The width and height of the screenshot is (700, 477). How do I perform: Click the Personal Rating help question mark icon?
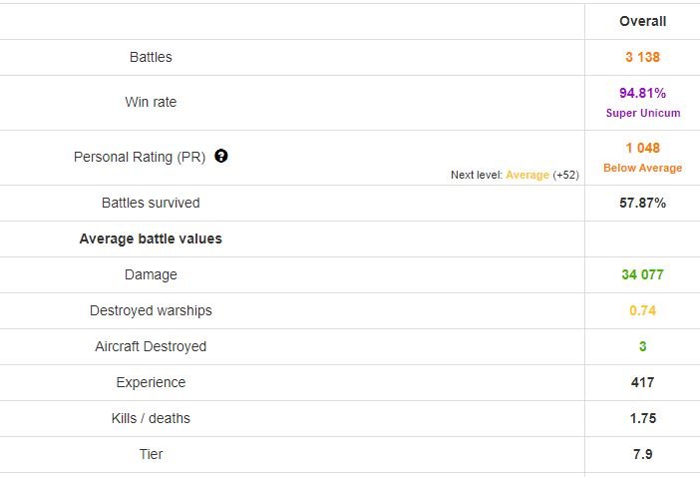point(221,157)
